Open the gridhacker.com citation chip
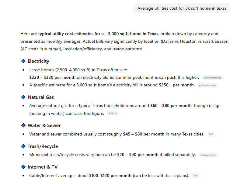251x184 pixels. point(207,85)
